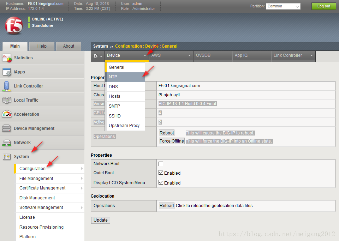339x241 pixels.
Task: Switch to the Main tab
Action: click(15, 46)
